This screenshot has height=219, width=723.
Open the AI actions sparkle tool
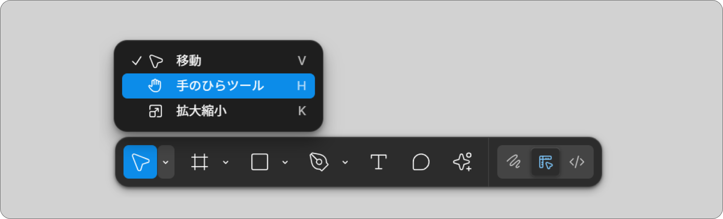coord(463,162)
